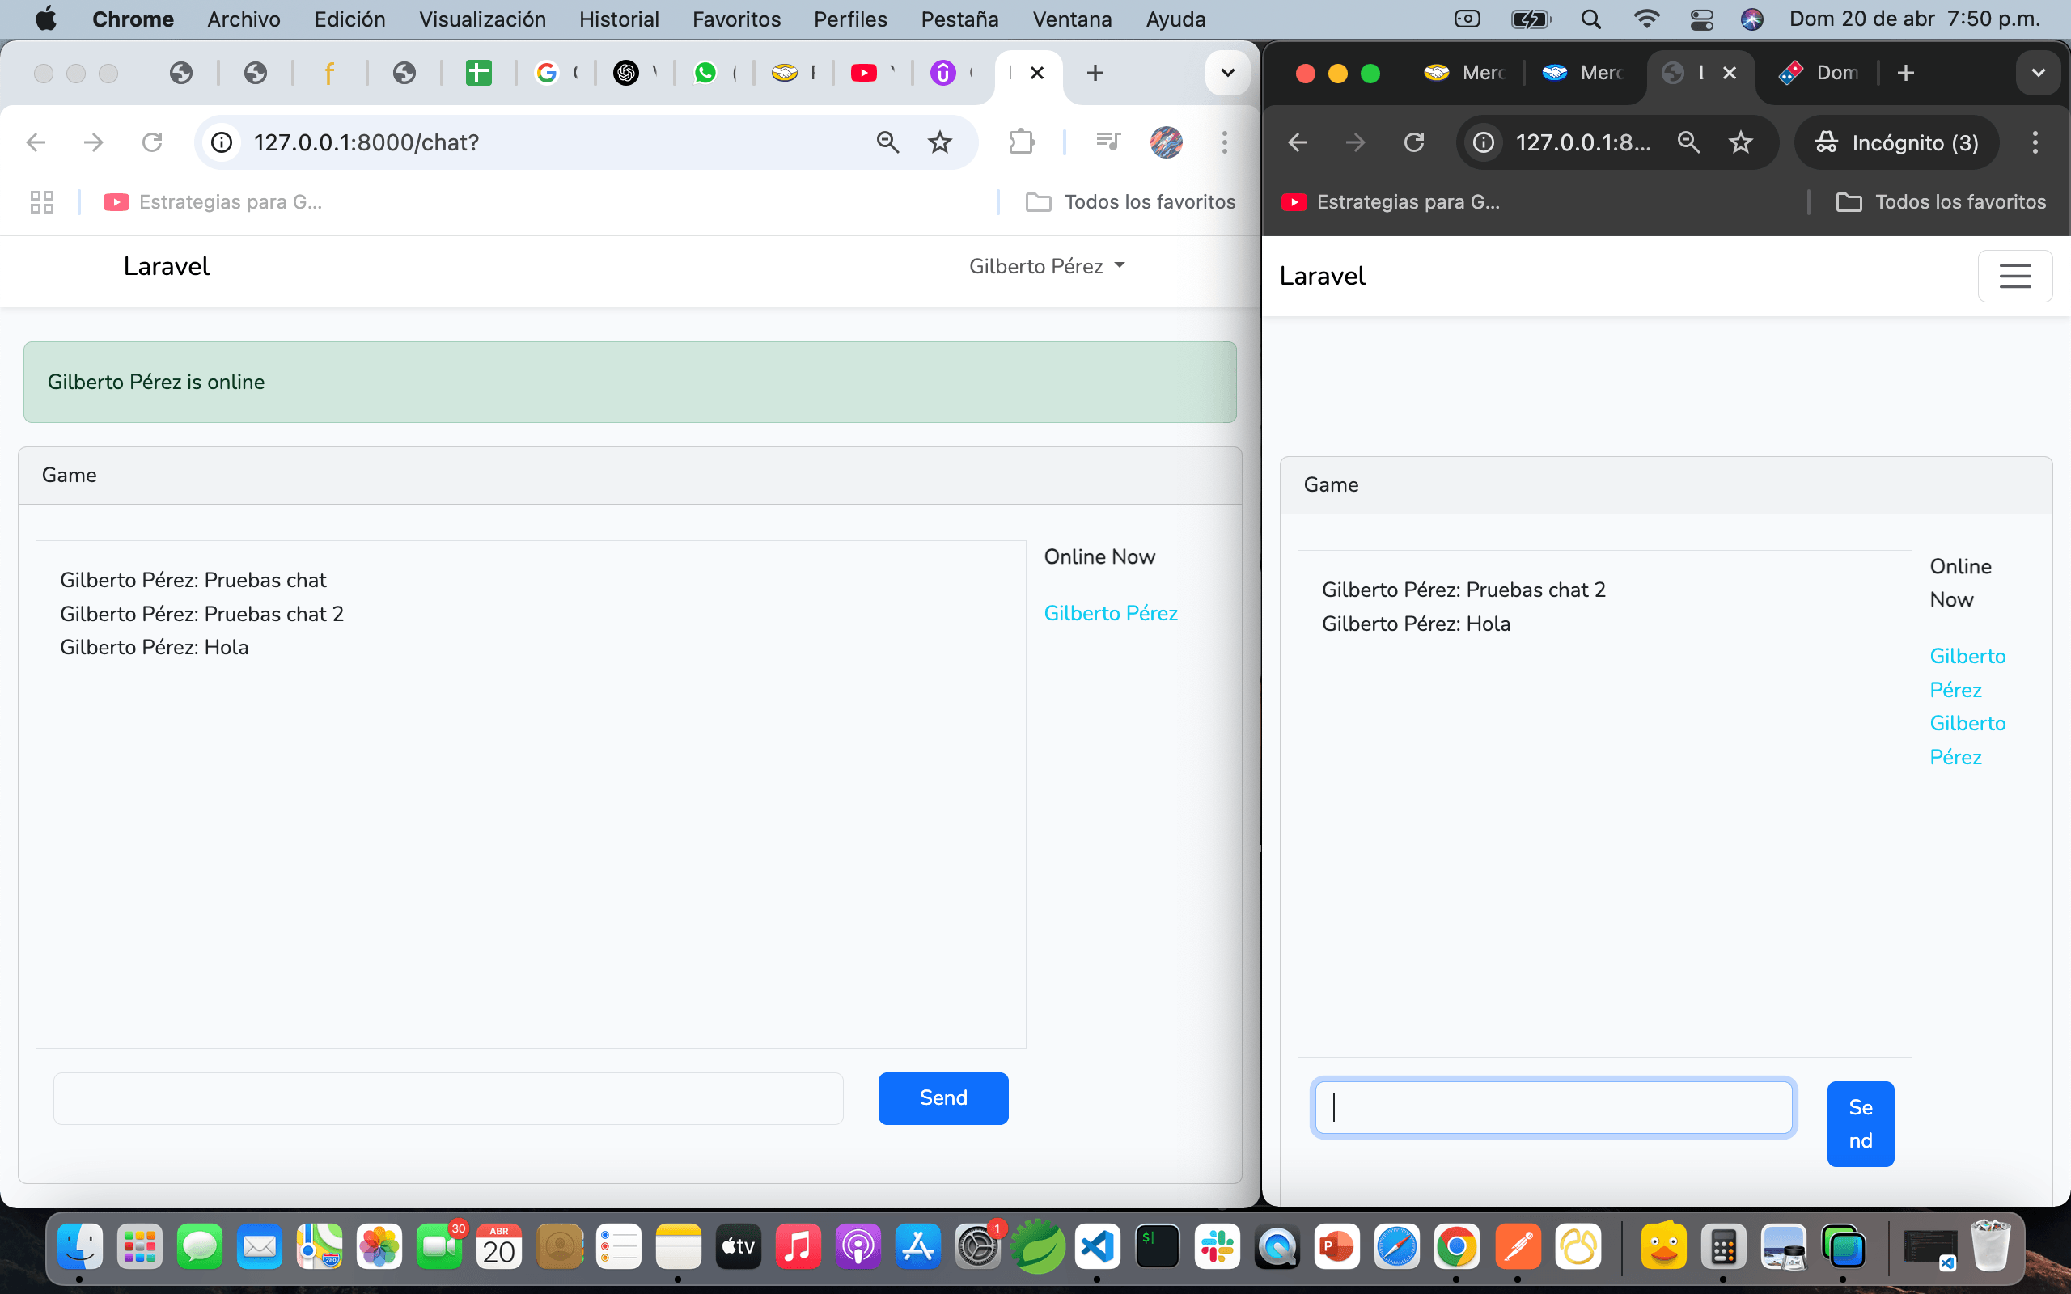Open the Ayuda menu

click(1175, 19)
